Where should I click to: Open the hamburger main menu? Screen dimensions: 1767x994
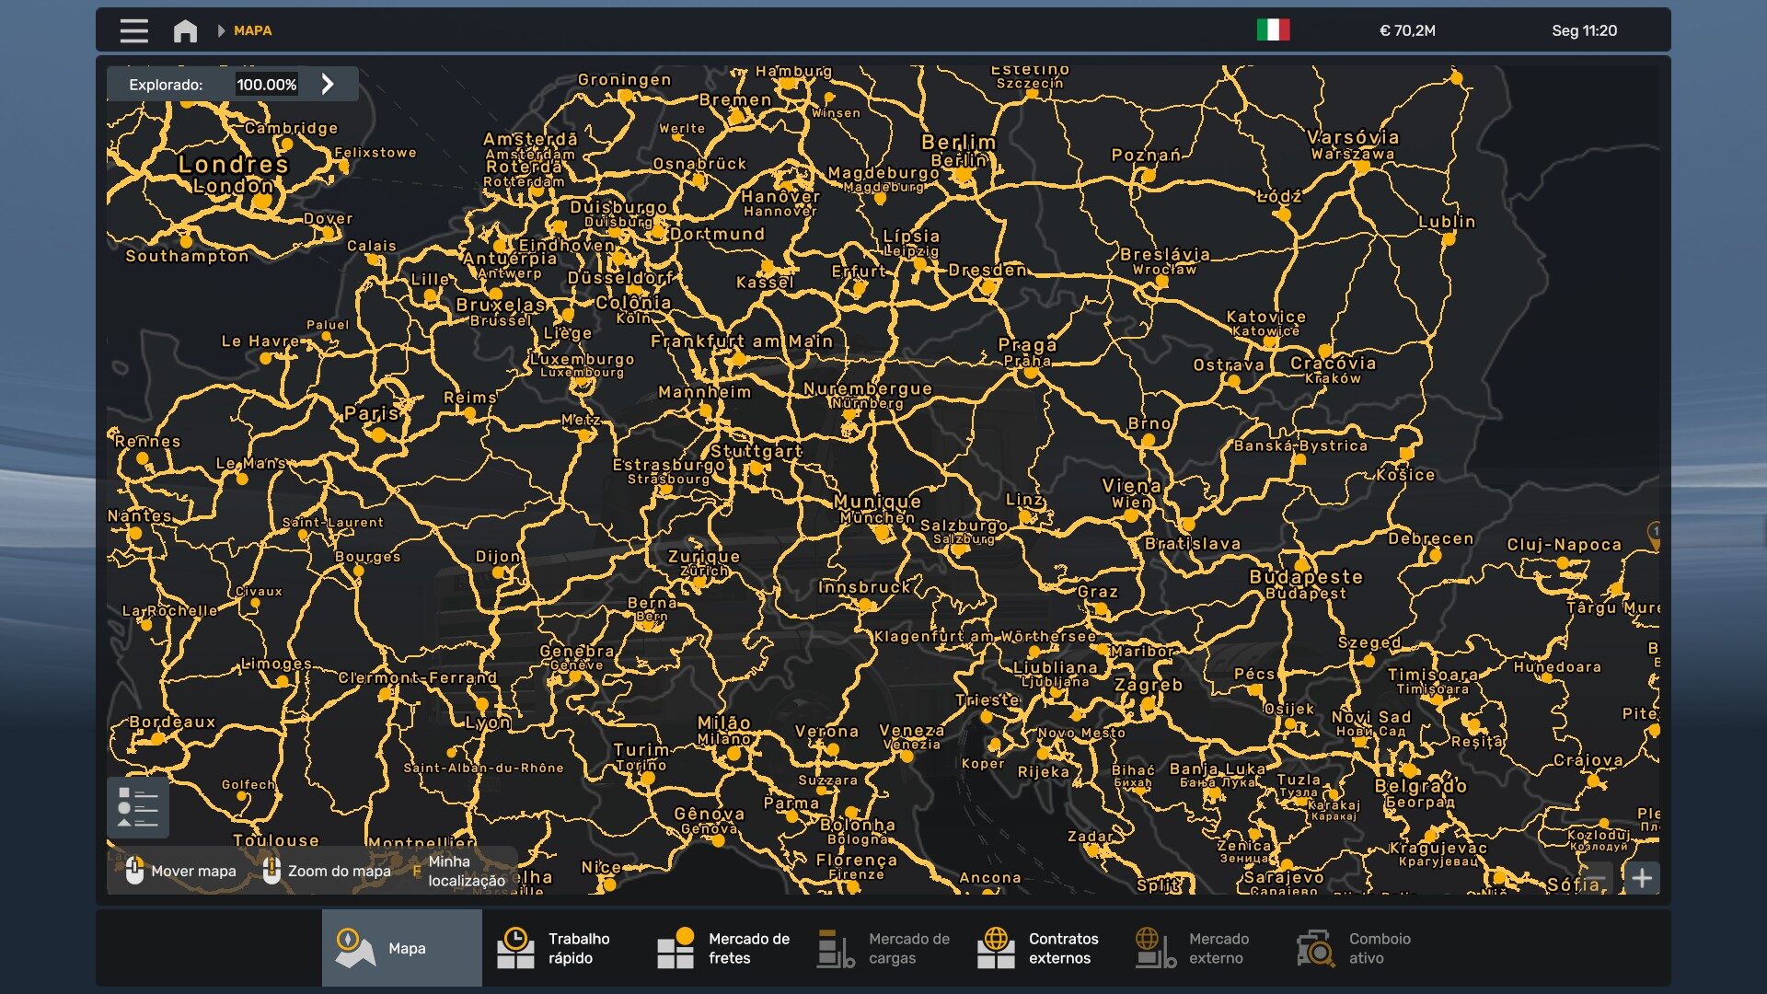click(x=133, y=30)
